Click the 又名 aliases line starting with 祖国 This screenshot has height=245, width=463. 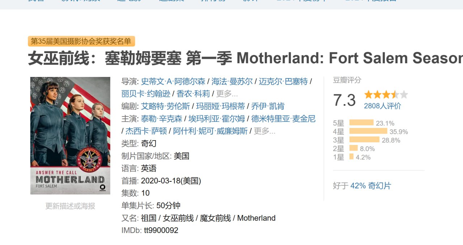click(x=208, y=218)
